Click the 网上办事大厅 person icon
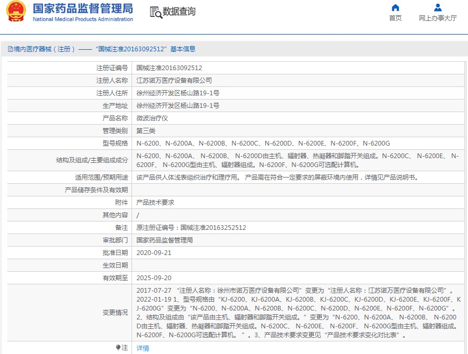The image size is (468, 354). (x=438, y=7)
